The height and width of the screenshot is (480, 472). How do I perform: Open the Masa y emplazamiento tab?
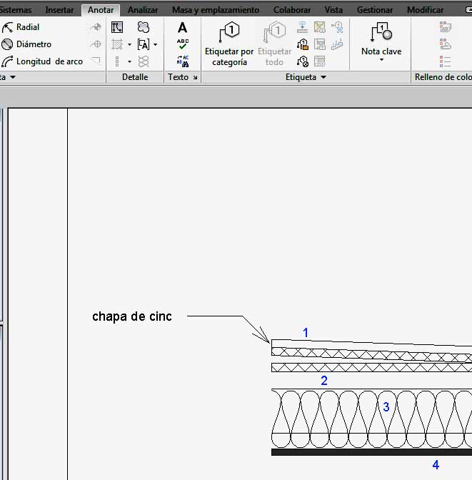click(216, 10)
